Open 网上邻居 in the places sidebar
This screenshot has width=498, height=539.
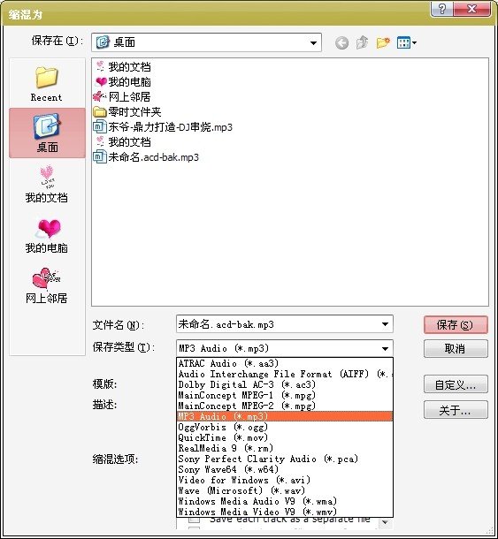click(47, 285)
